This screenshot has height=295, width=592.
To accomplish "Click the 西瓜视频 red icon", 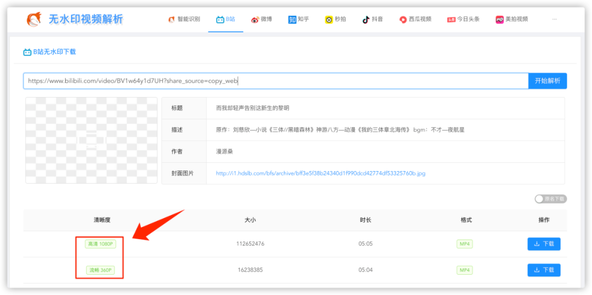I will tap(403, 19).
